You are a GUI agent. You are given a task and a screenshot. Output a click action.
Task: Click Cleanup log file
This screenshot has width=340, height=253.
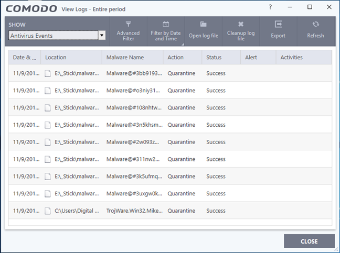pos(241,31)
